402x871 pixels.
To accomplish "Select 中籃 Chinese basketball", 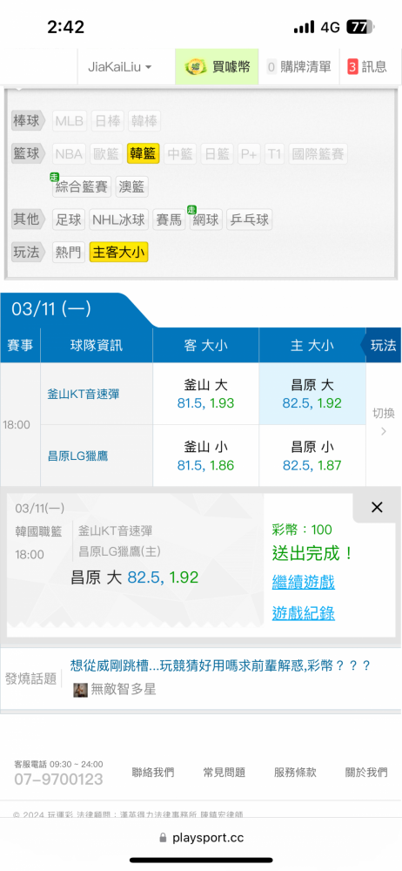I will coord(180,154).
